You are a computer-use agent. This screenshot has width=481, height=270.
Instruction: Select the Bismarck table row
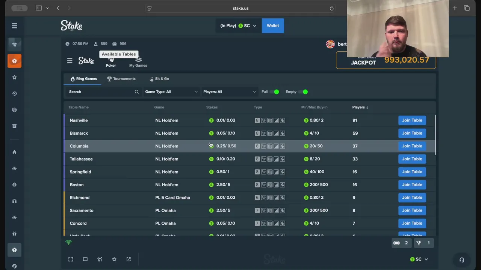coord(250,133)
